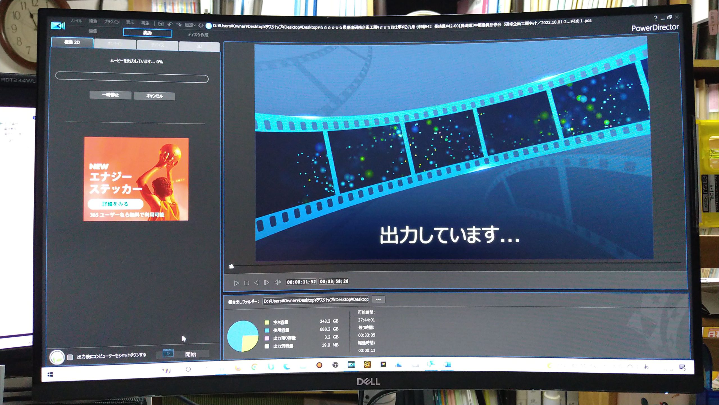719x405 pixels.
Task: Open the 16:9 aspect ratio dropdown
Action: [x=190, y=25]
